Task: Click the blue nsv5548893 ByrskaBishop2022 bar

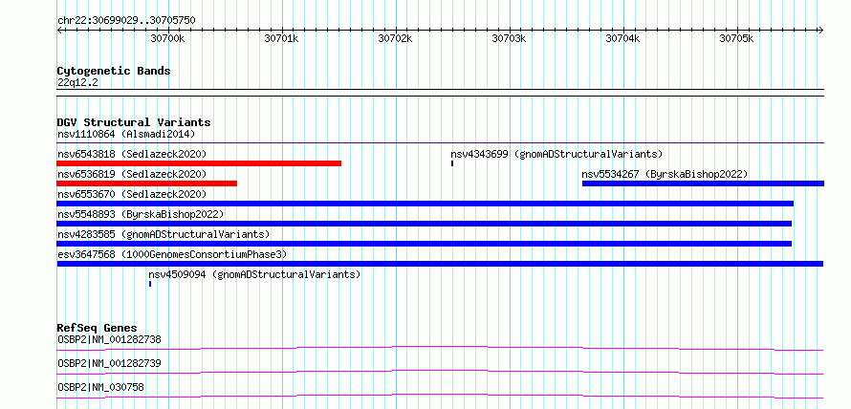Action: point(424,224)
